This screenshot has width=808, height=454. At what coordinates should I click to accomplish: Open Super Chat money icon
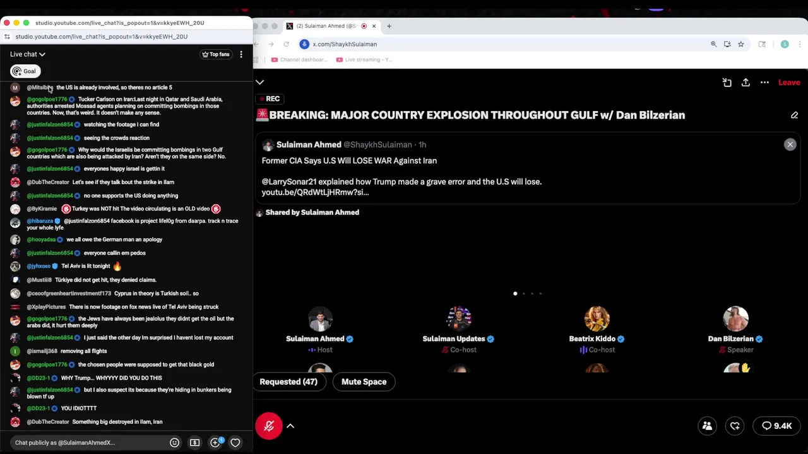[x=194, y=443]
